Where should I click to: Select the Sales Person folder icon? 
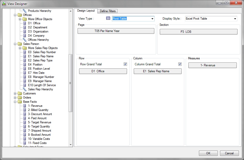coord(19,44)
